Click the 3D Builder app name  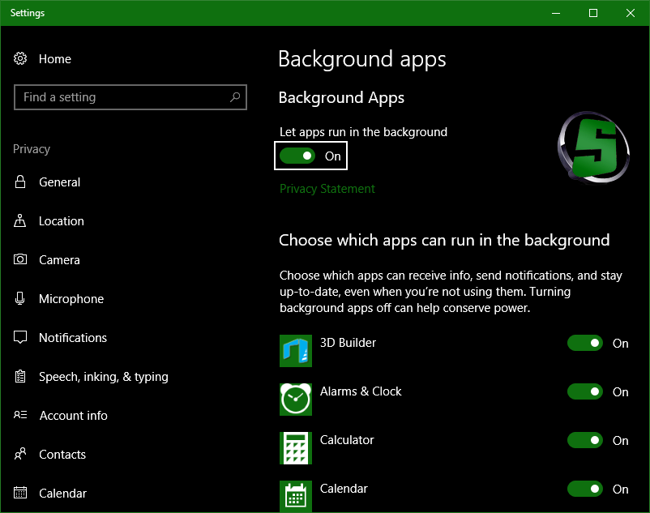(348, 343)
